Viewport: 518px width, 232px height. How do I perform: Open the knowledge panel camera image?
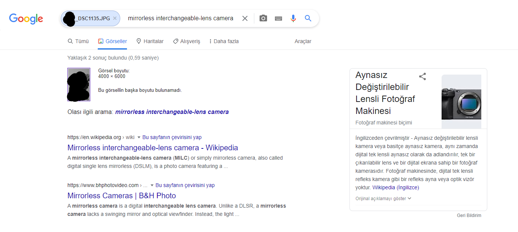coord(461,102)
